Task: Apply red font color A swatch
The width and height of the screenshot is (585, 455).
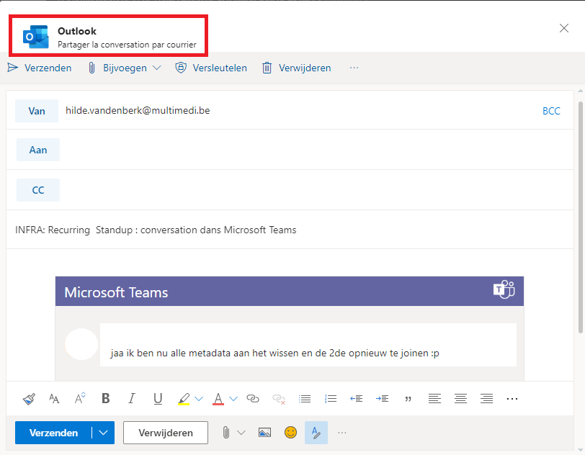Action: pyautogui.click(x=218, y=399)
